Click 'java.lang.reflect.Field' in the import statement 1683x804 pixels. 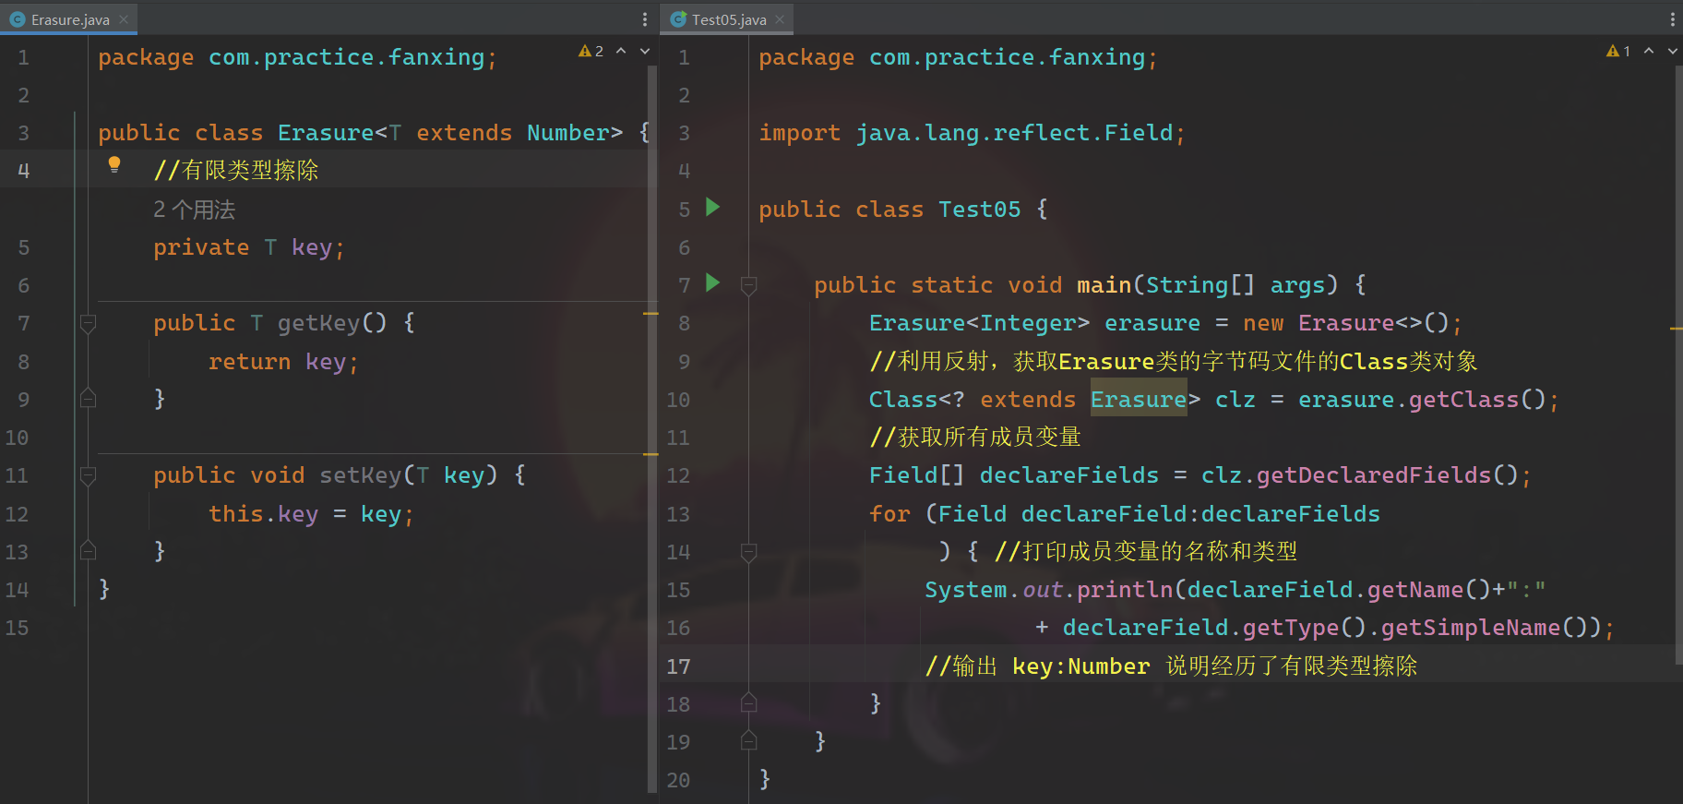click(1014, 133)
